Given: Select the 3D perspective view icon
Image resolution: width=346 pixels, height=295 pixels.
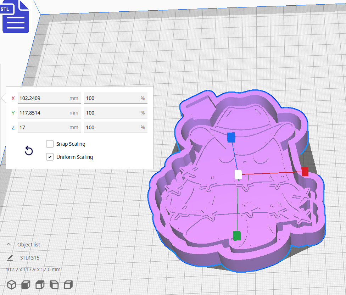Looking at the screenshot, I should (12, 284).
